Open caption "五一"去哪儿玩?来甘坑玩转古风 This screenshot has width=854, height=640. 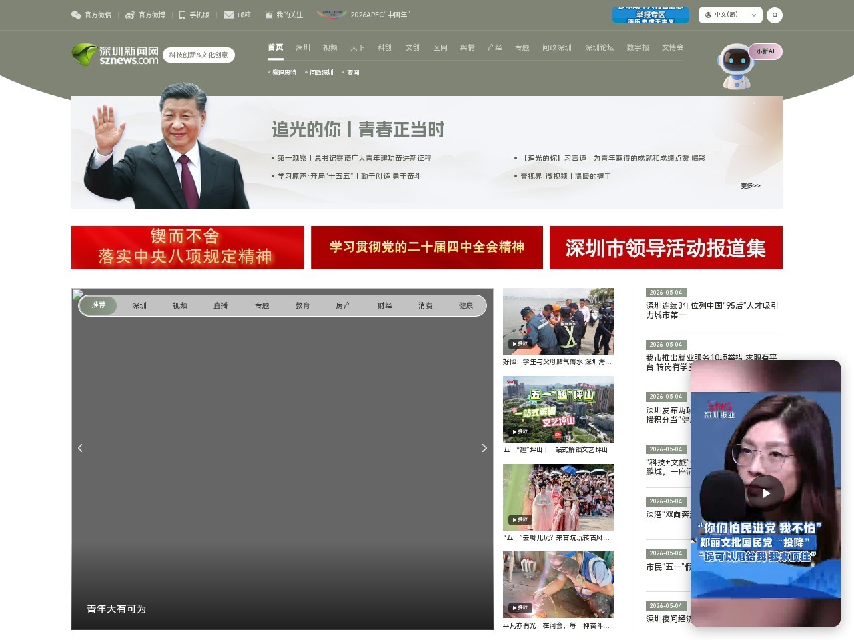click(557, 537)
